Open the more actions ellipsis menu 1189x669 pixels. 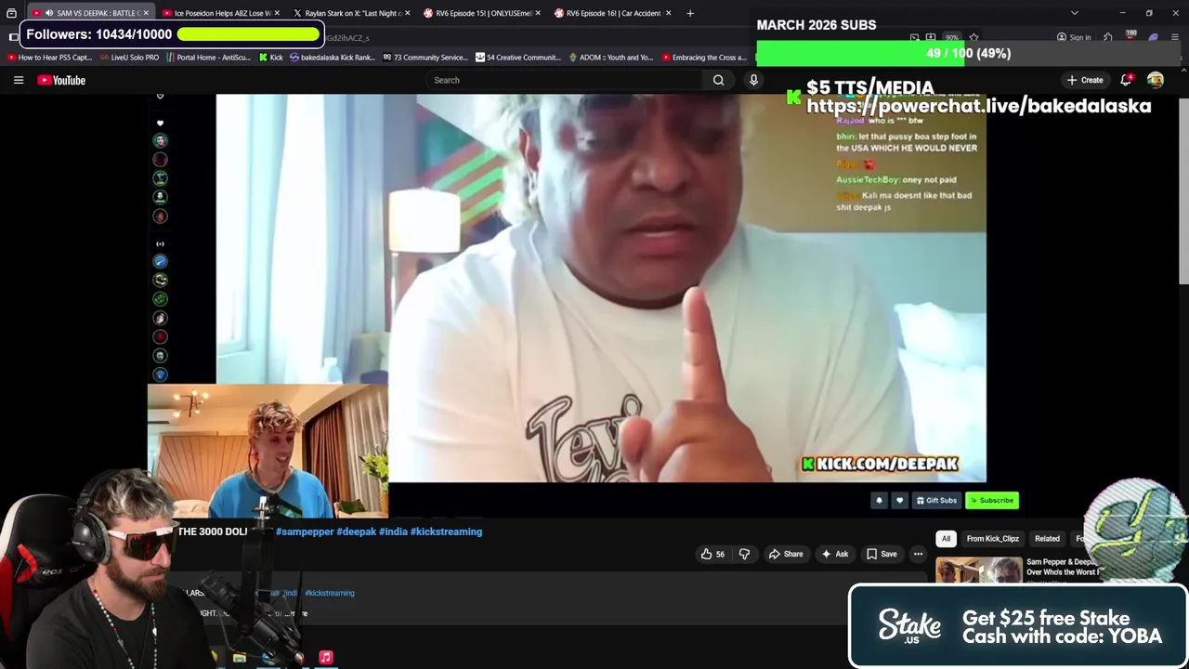coord(918,554)
